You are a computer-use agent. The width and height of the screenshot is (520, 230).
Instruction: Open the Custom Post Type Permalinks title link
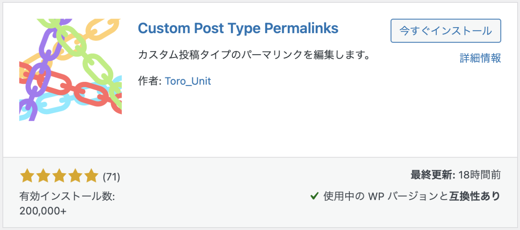click(x=238, y=28)
